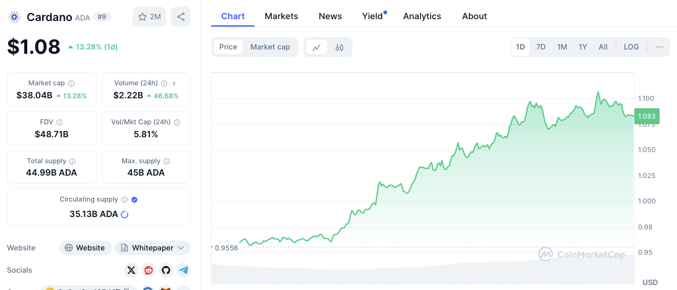Open Cardano's Telegram social link
The height and width of the screenshot is (290, 677).
point(183,270)
